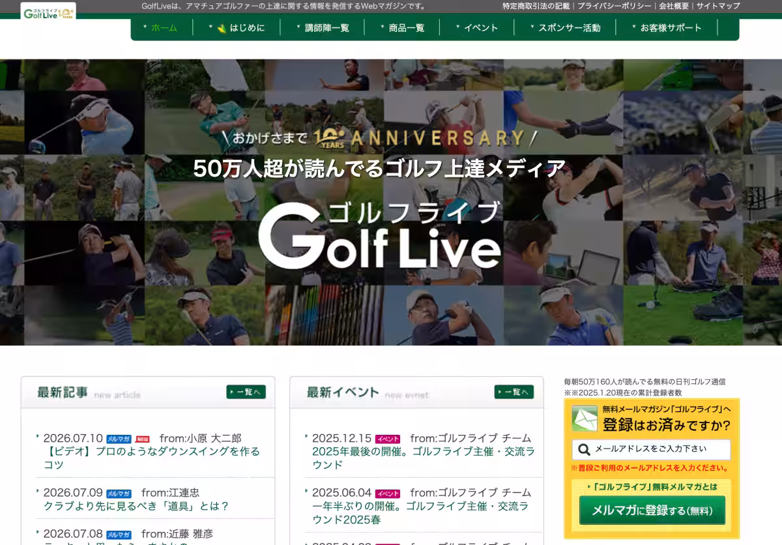This screenshot has width=782, height=545.
Task: Click the magnifier icon in email field
Action: (585, 449)
